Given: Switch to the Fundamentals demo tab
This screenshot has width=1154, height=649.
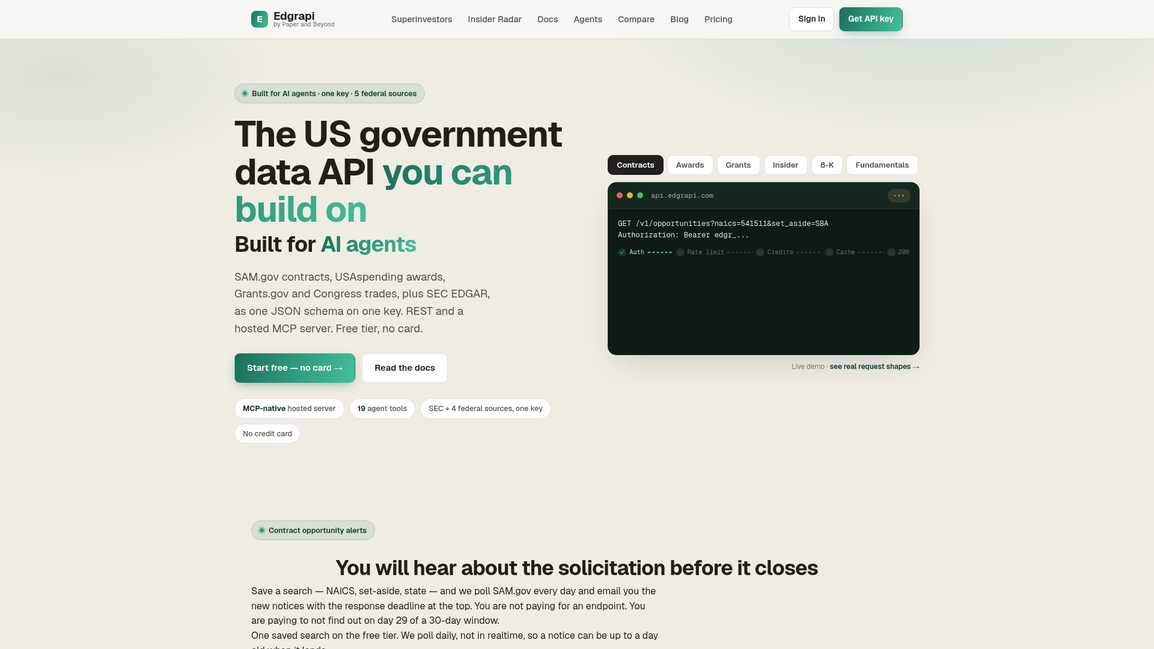Looking at the screenshot, I should [882, 165].
